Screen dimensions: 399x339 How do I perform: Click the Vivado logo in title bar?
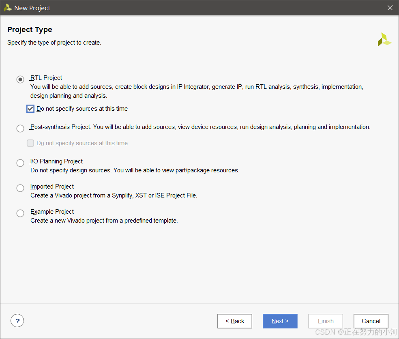8,8
